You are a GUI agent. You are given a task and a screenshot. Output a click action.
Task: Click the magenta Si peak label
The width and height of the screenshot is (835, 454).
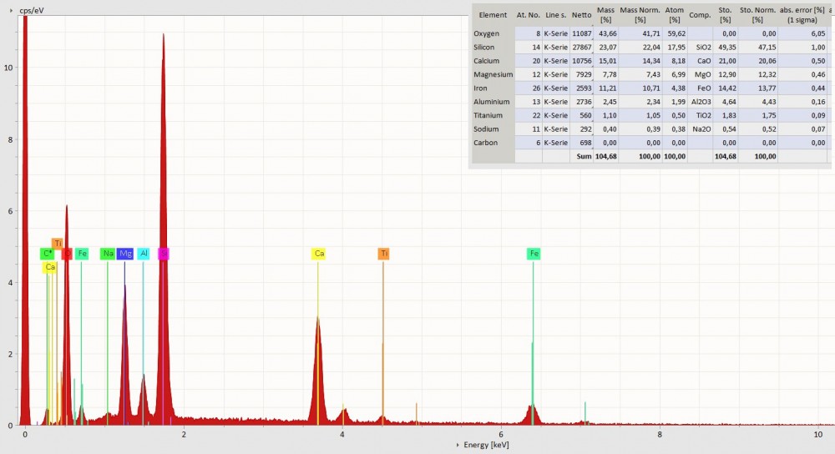click(x=164, y=254)
